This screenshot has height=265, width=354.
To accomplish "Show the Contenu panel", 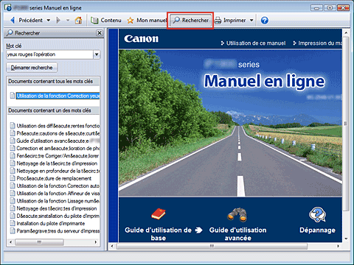I will coord(106,20).
